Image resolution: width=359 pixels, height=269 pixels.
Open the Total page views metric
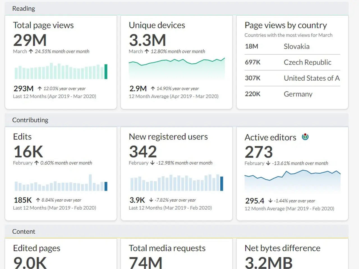click(43, 25)
